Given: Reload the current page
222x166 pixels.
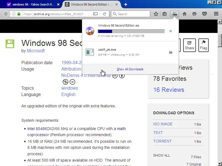Looking at the screenshot, I should tap(105, 14).
